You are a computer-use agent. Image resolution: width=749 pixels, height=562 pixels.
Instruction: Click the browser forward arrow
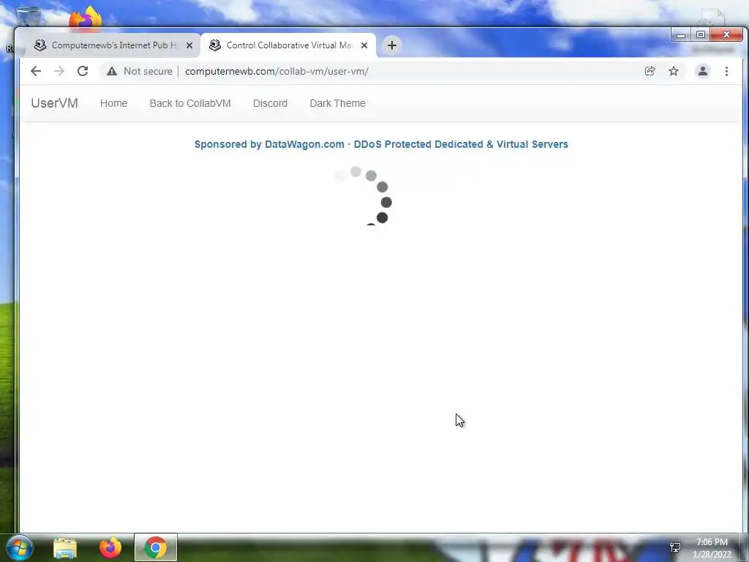(59, 71)
